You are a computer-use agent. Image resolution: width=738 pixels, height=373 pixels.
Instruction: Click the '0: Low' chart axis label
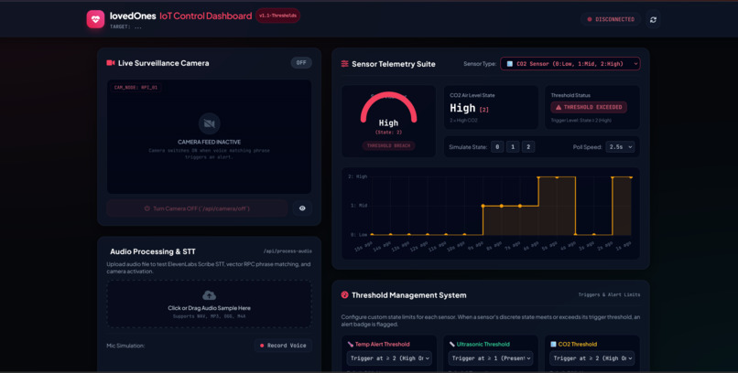pyautogui.click(x=358, y=234)
